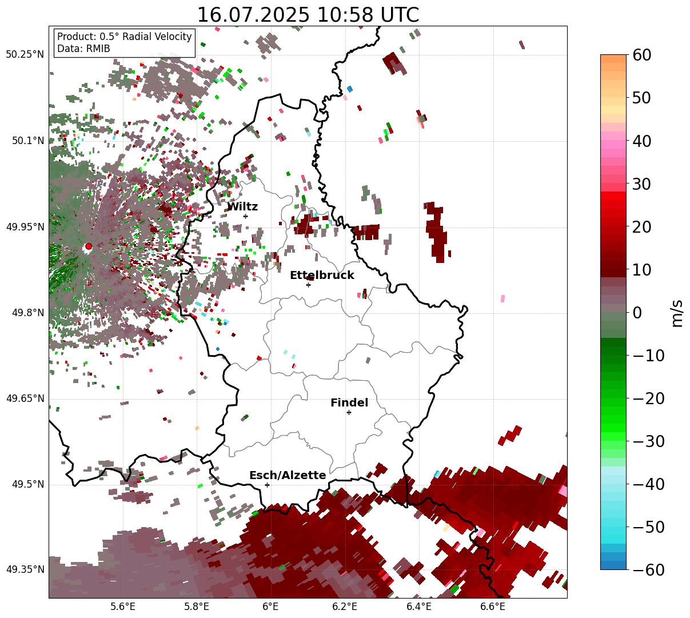
Task: Click the 'Data: RMIB' text
Action: click(83, 49)
